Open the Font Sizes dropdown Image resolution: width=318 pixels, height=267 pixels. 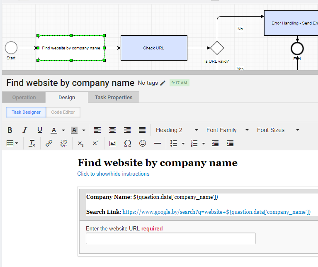(x=278, y=130)
